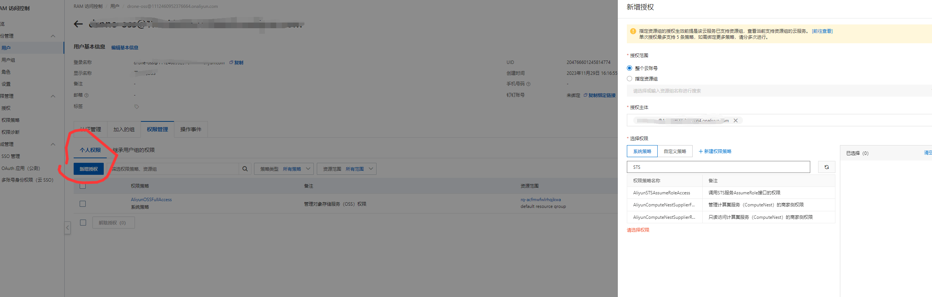Remove the selected principal with its X icon
The height and width of the screenshot is (297, 932).
point(735,121)
